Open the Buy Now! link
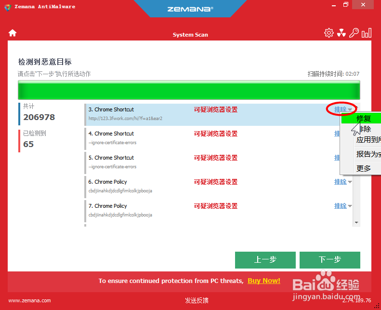381x310 pixels. tap(264, 281)
